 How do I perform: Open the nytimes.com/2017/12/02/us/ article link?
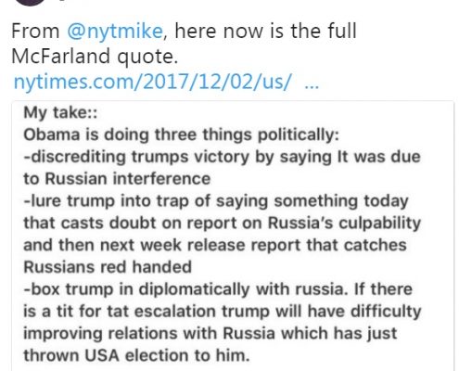point(152,82)
